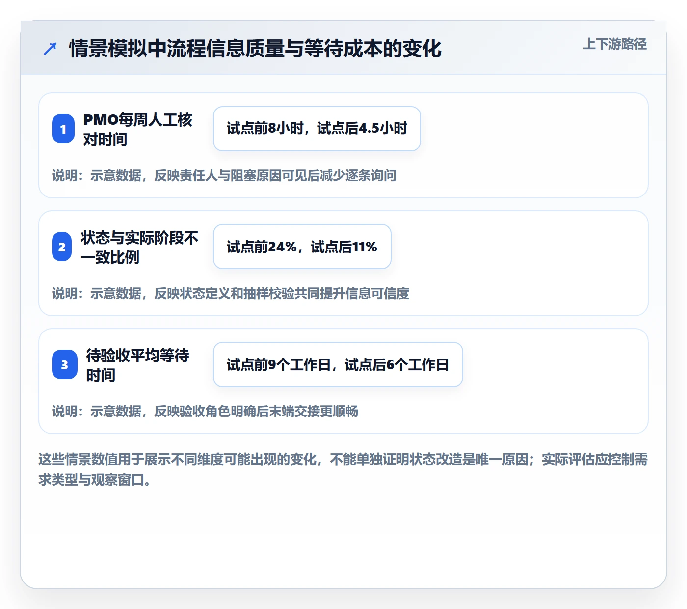Click the value box 试点前8小时，试点后4.5小时
687x609 pixels.
tap(317, 129)
